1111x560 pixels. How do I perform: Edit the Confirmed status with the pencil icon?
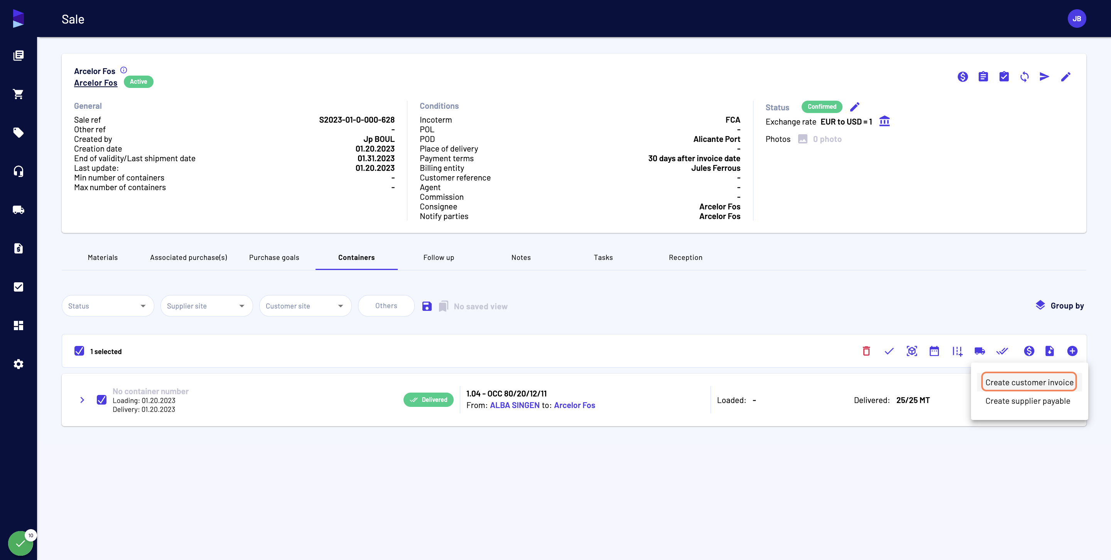[855, 106]
